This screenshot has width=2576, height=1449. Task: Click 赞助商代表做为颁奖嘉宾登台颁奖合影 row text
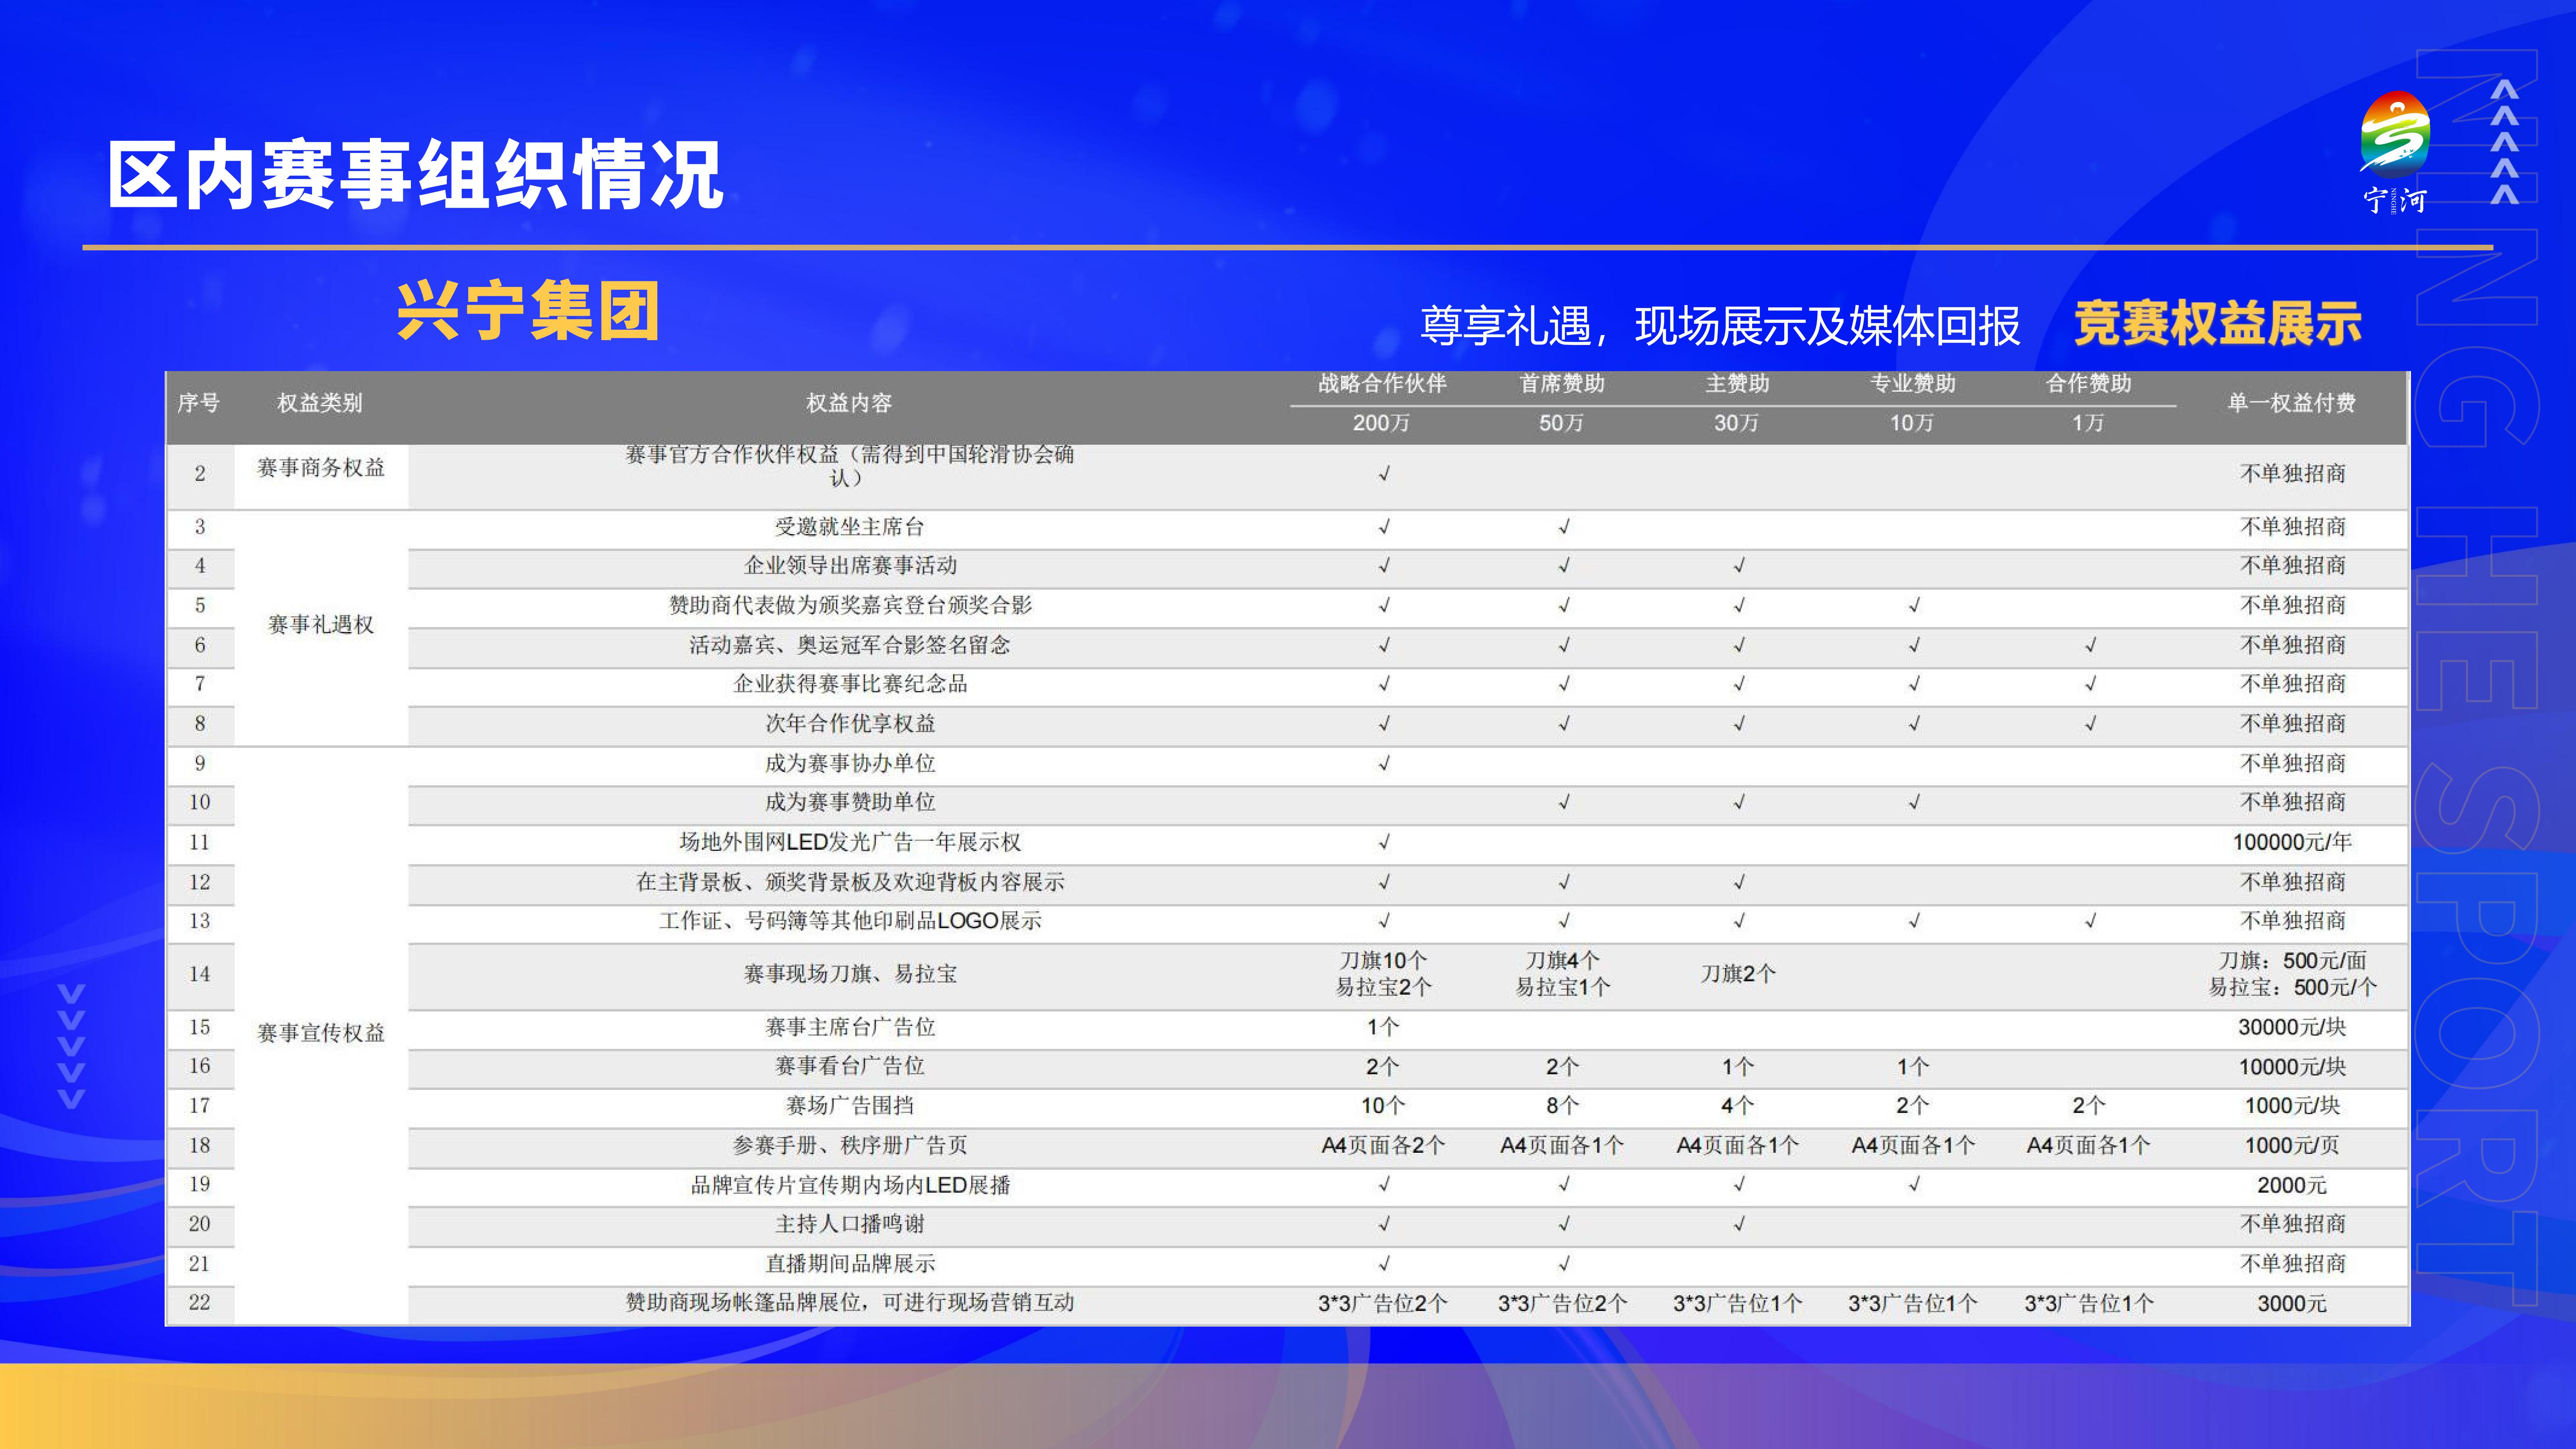pos(850,605)
